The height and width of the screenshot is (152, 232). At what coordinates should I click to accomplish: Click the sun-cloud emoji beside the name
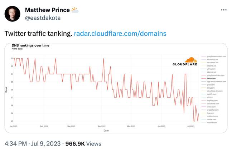click(75, 10)
